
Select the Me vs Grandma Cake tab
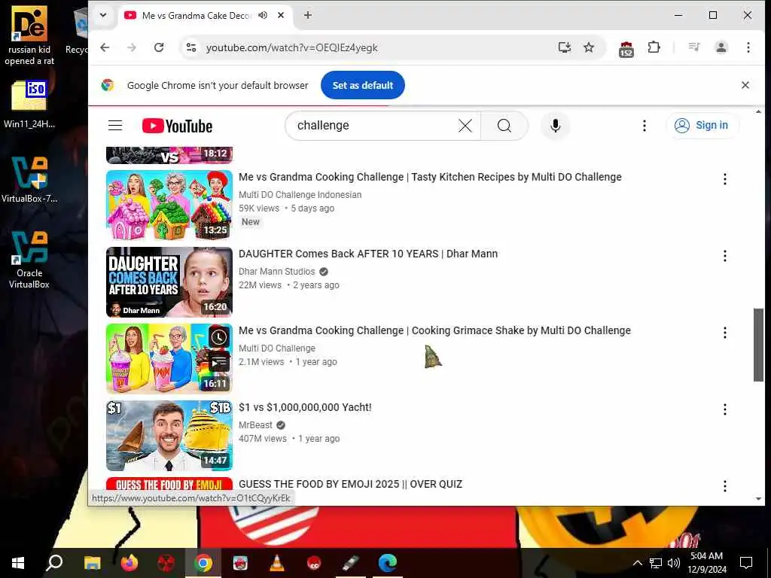[196, 15]
